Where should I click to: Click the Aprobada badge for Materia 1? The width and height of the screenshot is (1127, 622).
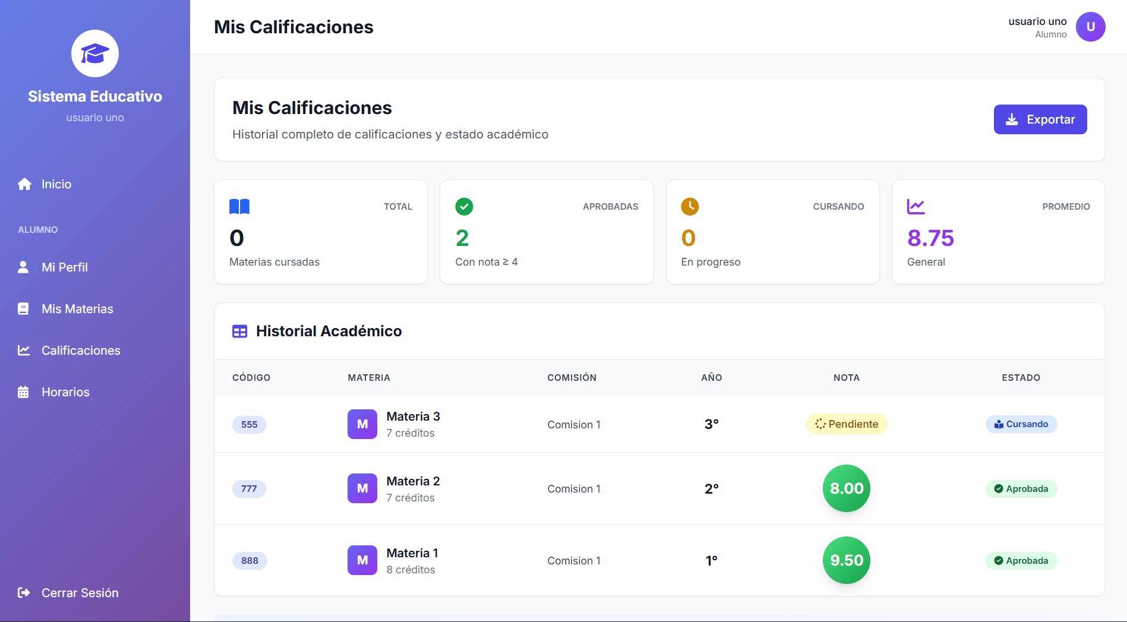click(x=1021, y=560)
